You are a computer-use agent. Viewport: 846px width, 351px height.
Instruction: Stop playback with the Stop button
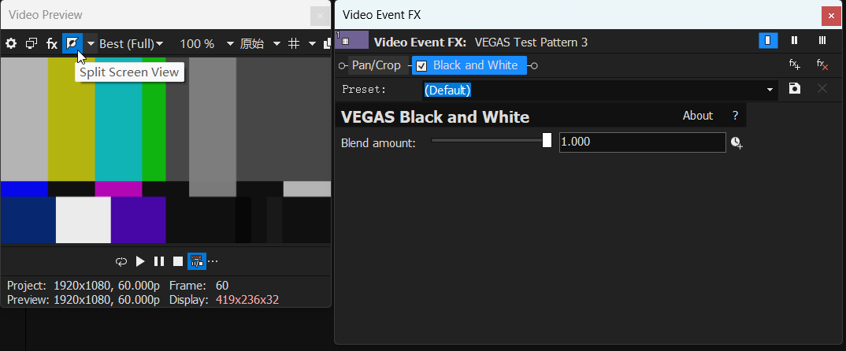tap(177, 261)
